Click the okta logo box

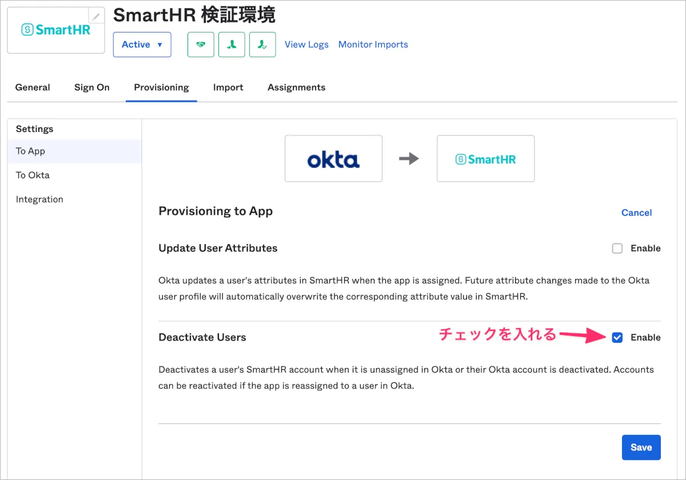pyautogui.click(x=333, y=159)
